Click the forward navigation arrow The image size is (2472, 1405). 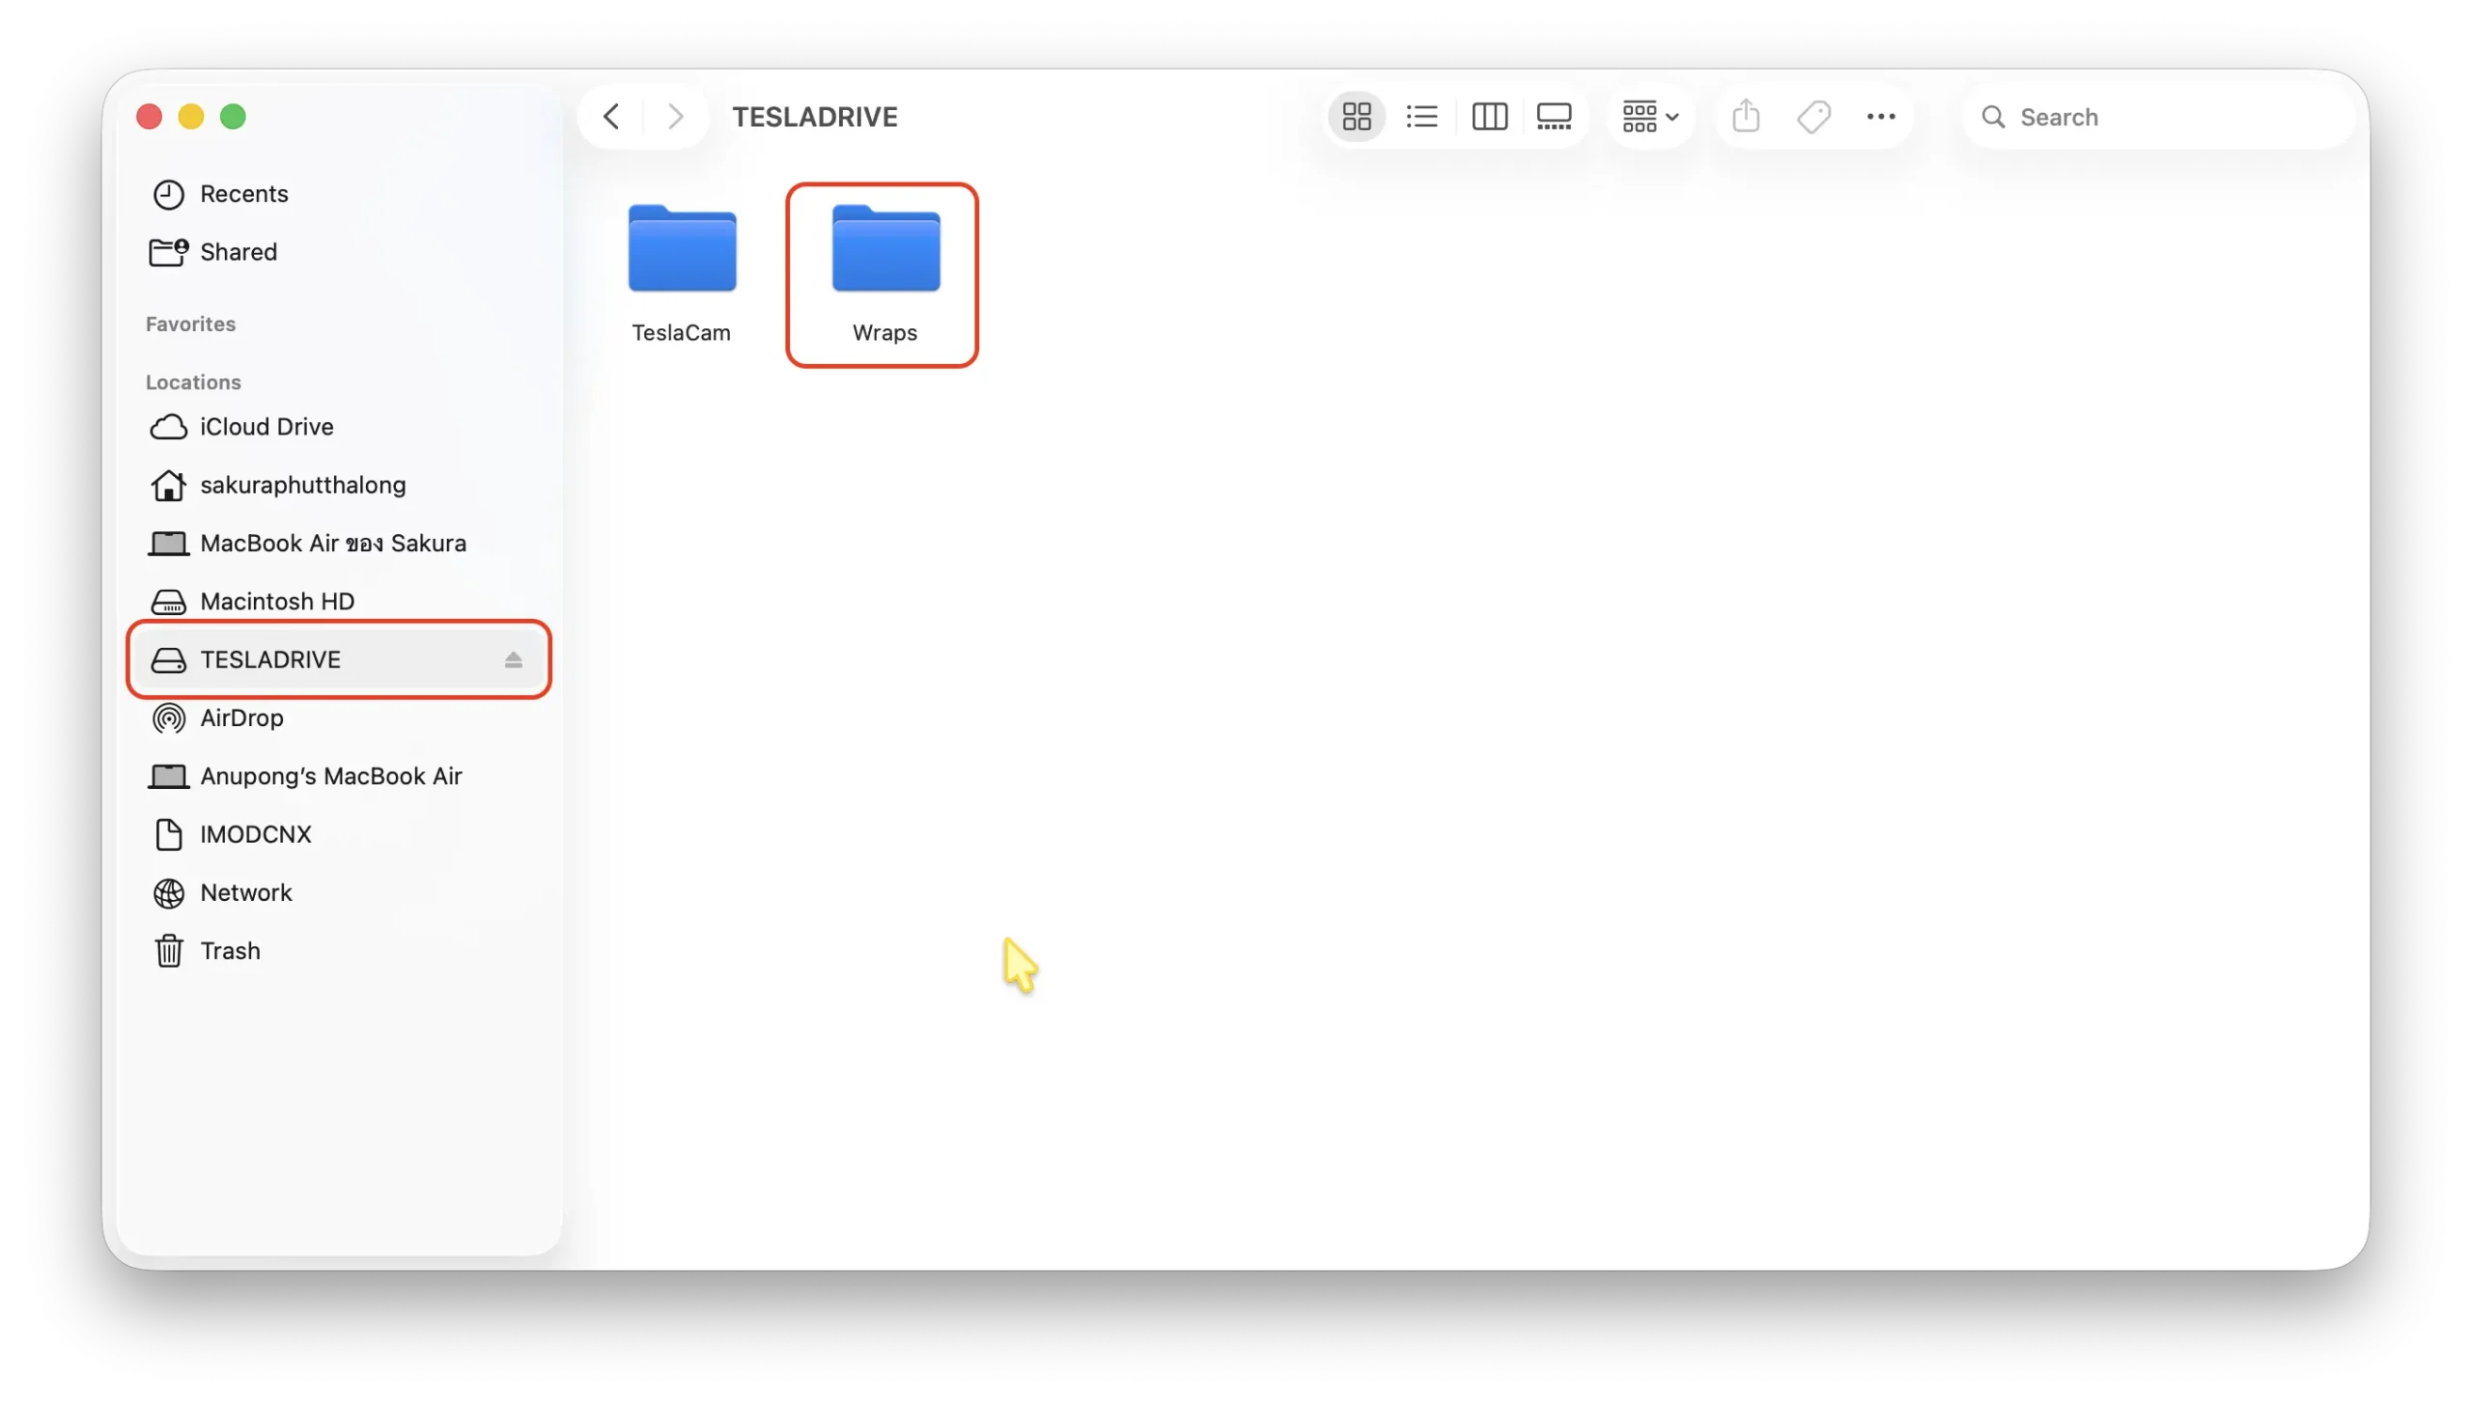pos(675,117)
